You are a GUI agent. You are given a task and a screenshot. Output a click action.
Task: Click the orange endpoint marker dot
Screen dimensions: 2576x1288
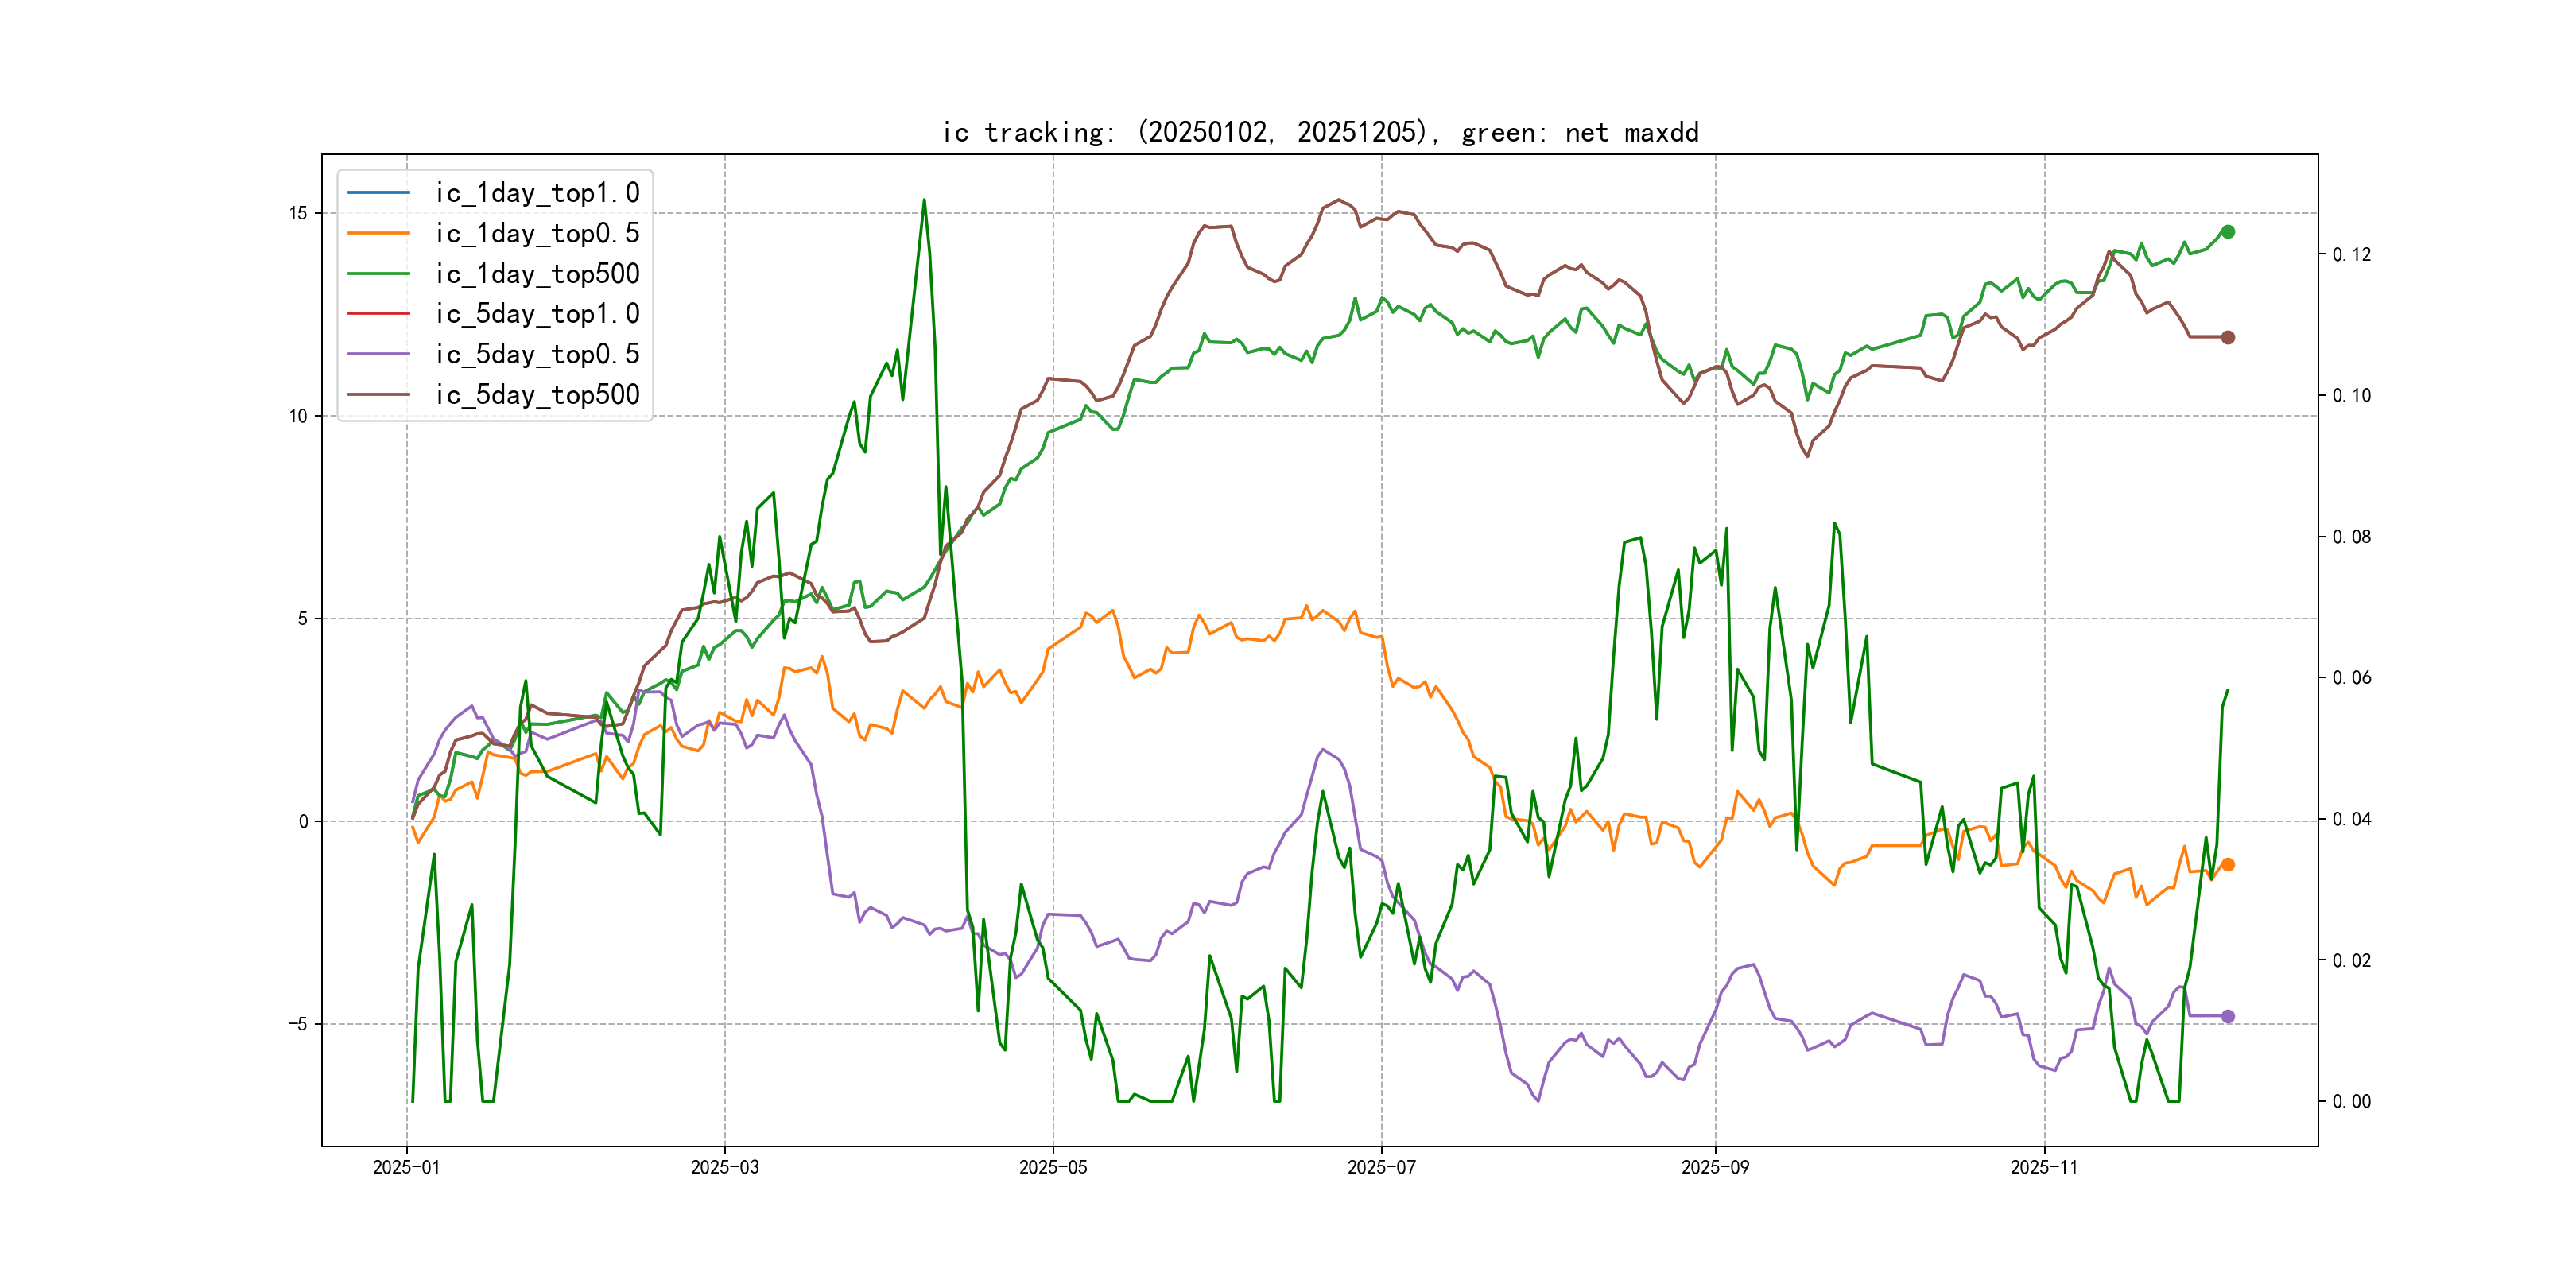[2227, 865]
